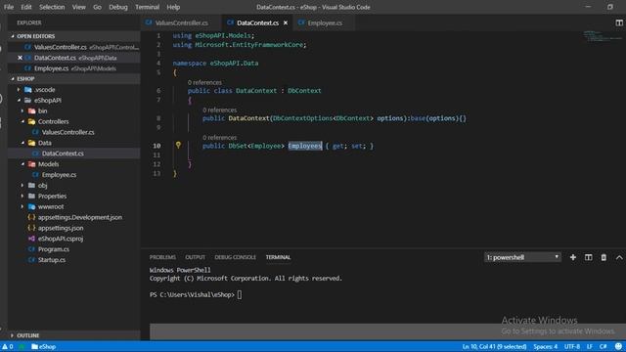Screen dimensions: 626x352
Task: Click the Ln 10, Col 41 status indicator
Action: tap(494, 346)
